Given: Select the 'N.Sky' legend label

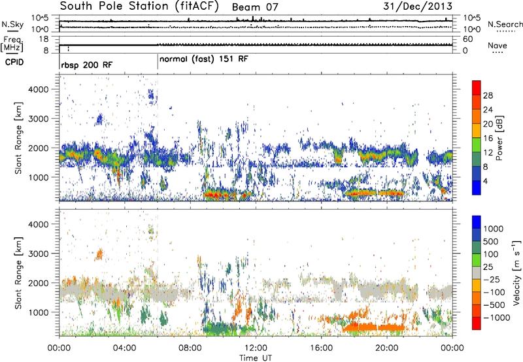Looking at the screenshot, I should (x=12, y=25).
